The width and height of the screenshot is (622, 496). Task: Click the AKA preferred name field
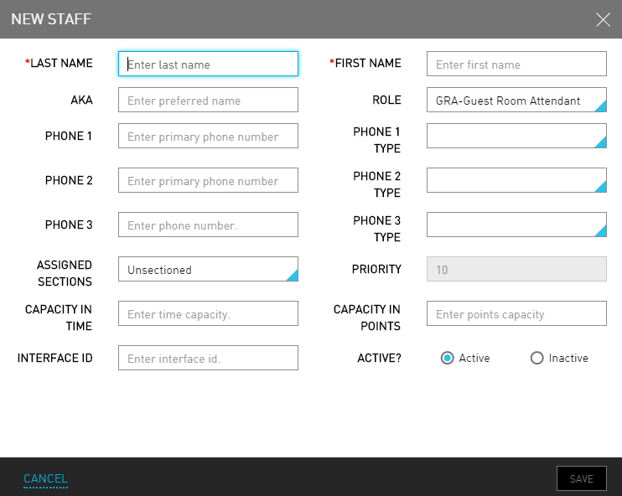208,100
